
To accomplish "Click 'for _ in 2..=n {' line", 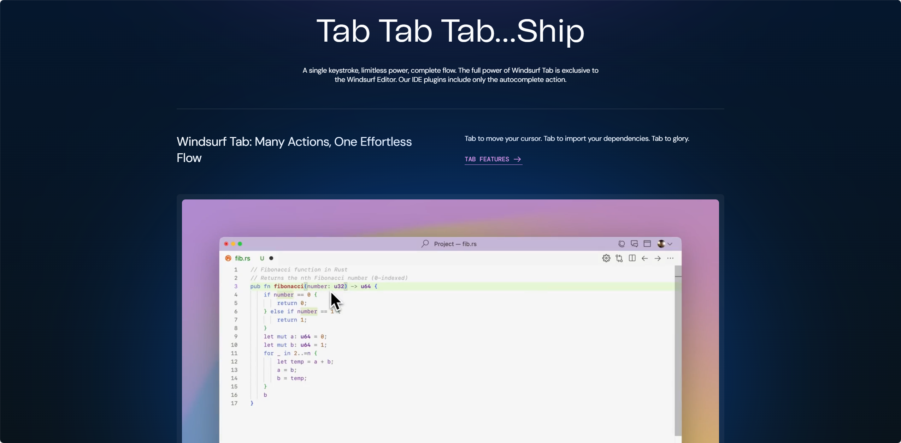I will pyautogui.click(x=290, y=353).
